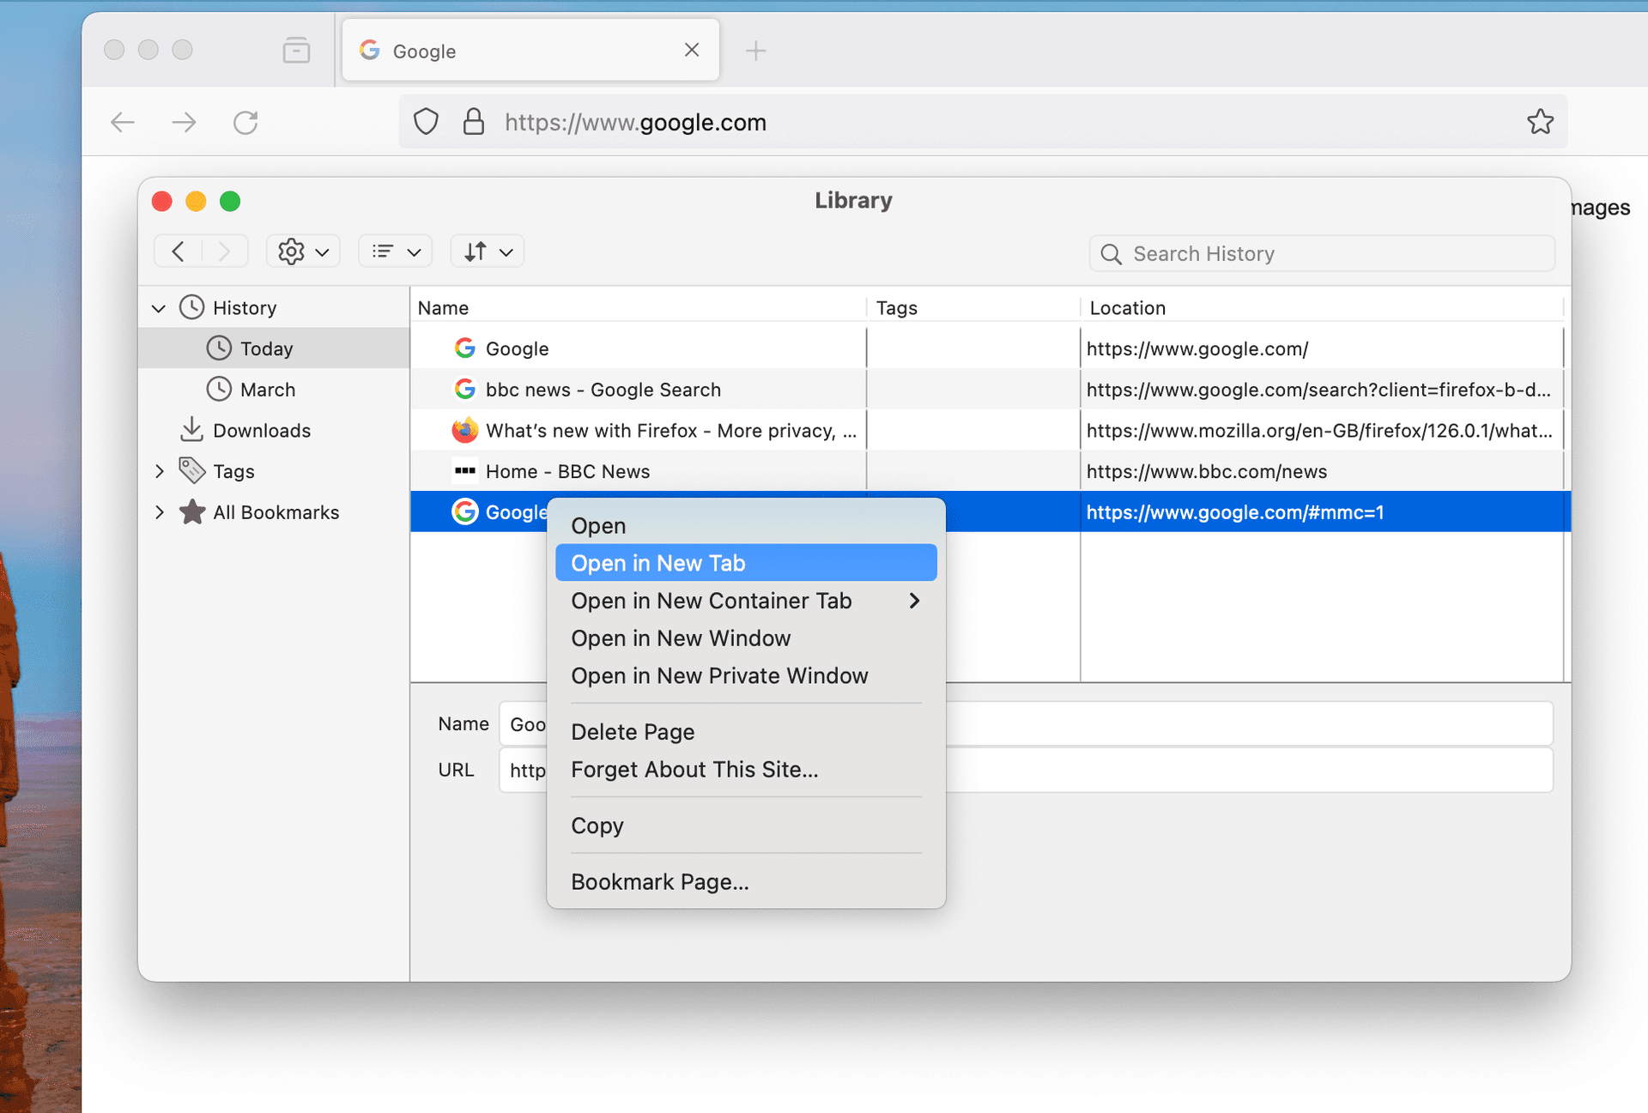Screen dimensions: 1648x1113
Task: Click Copy in the context menu
Action: pyautogui.click(x=597, y=826)
